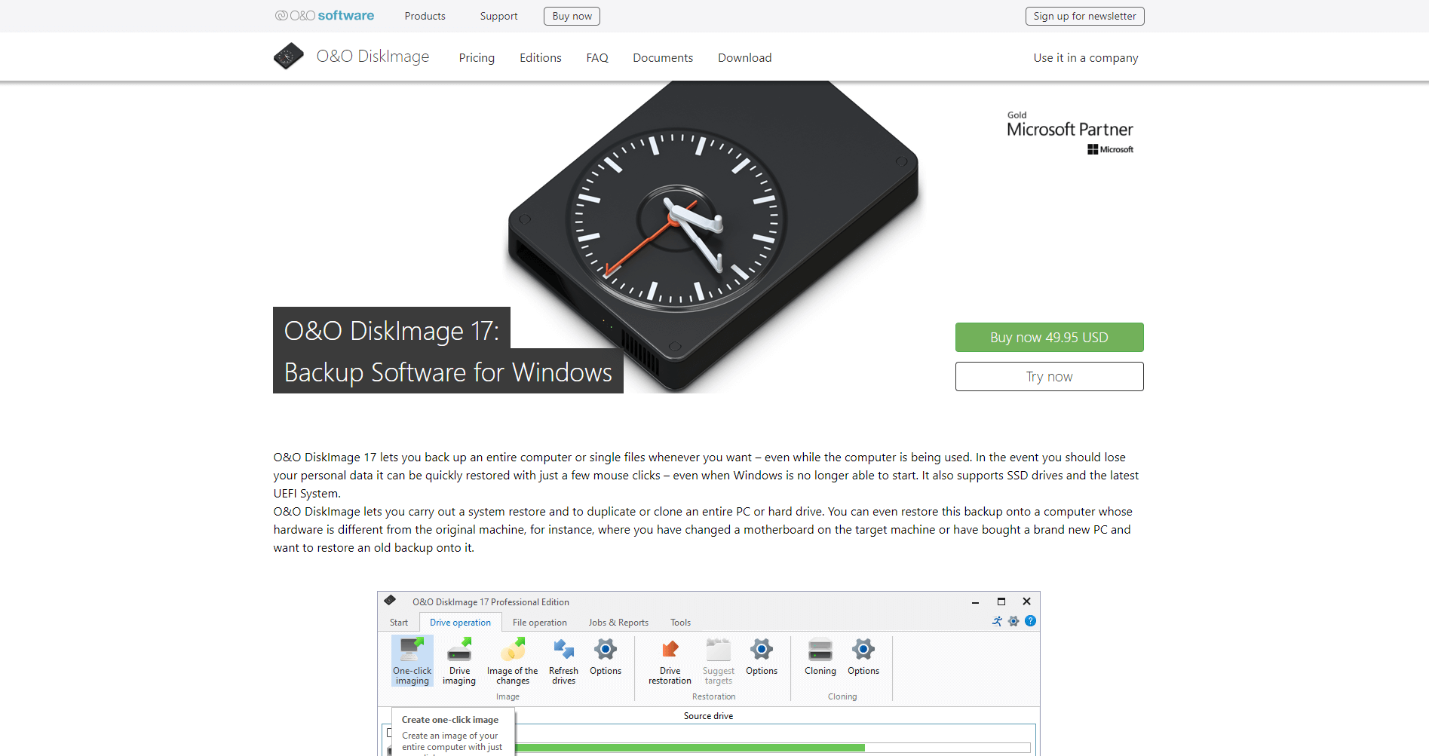Image resolution: width=1429 pixels, height=756 pixels.
Task: Click Use it in a company link
Action: 1086,58
